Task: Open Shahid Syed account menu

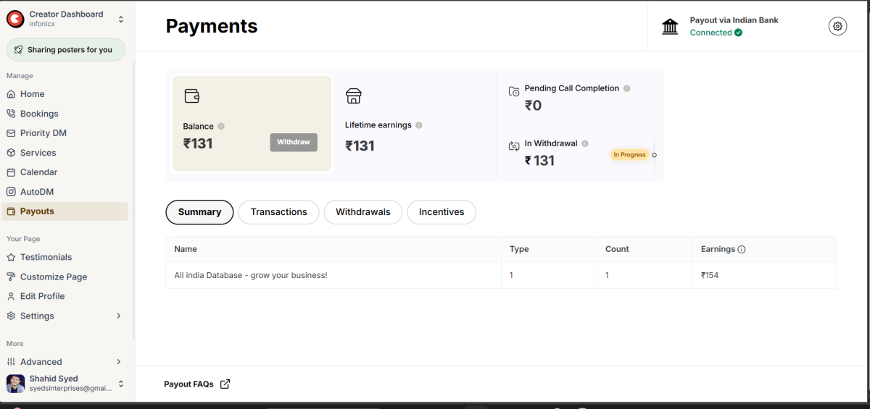Action: [x=120, y=384]
